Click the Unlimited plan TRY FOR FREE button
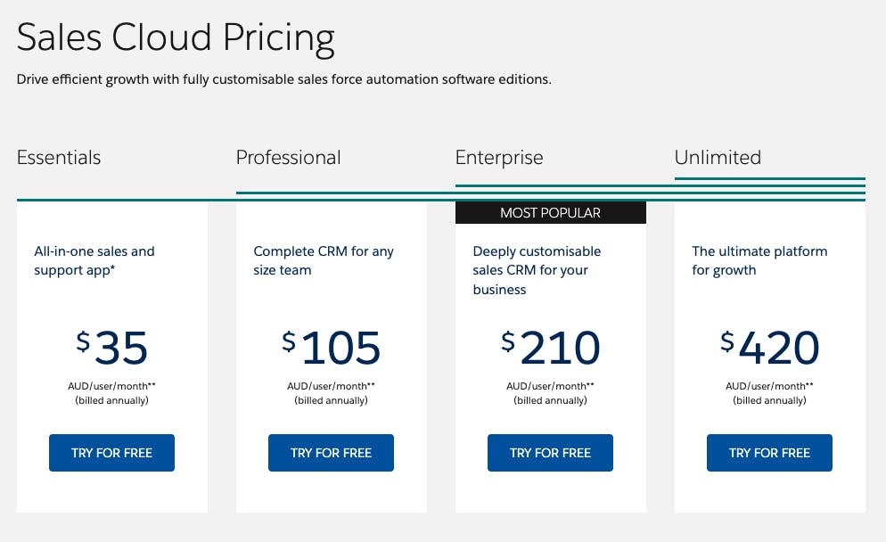The image size is (886, 542). [x=769, y=453]
